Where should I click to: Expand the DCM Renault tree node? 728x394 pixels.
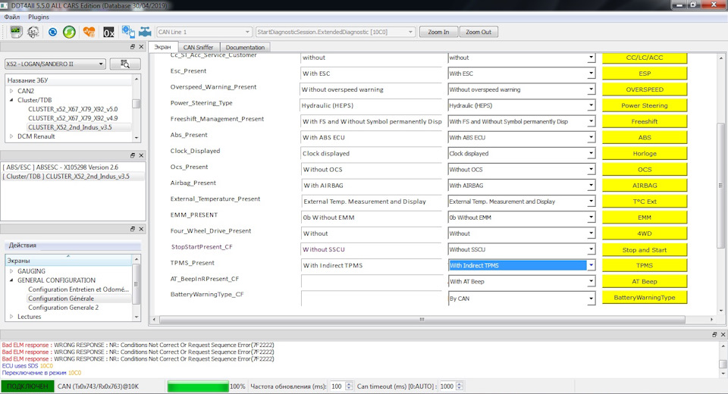[11, 136]
